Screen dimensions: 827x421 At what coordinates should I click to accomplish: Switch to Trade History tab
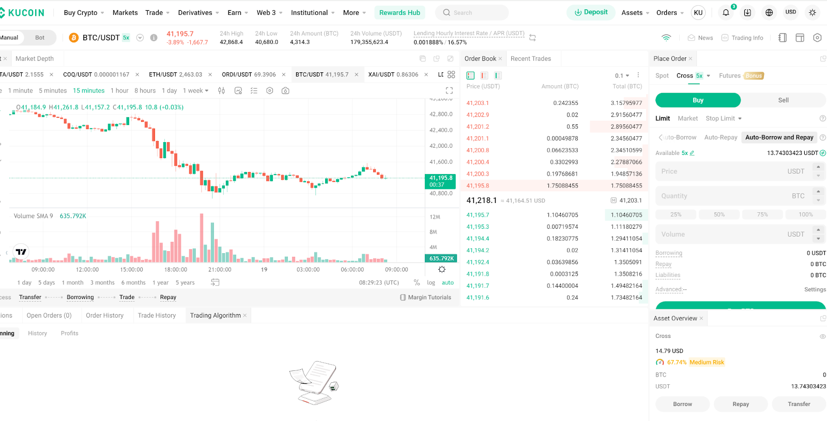point(157,315)
